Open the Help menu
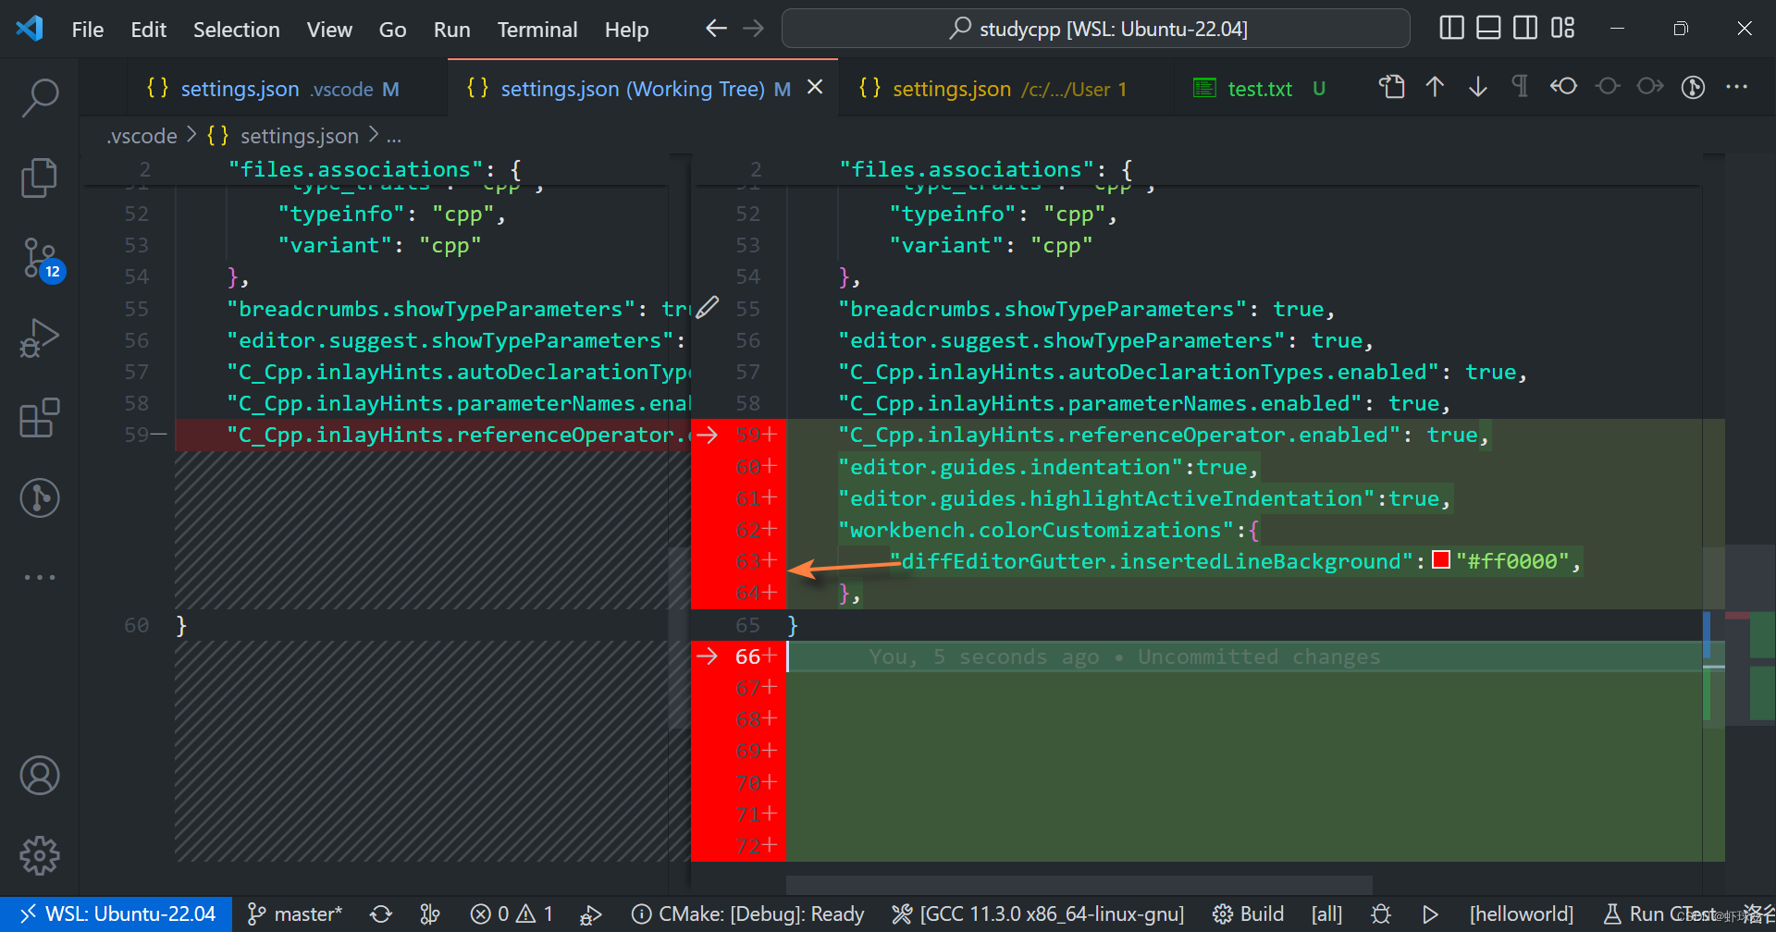Image resolution: width=1776 pixels, height=932 pixels. pyautogui.click(x=626, y=30)
